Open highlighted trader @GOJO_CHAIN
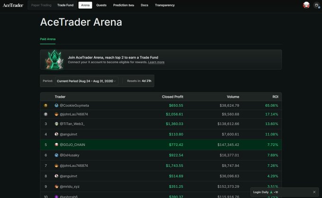Viewport: 322px width, 198px height. pos(72,144)
